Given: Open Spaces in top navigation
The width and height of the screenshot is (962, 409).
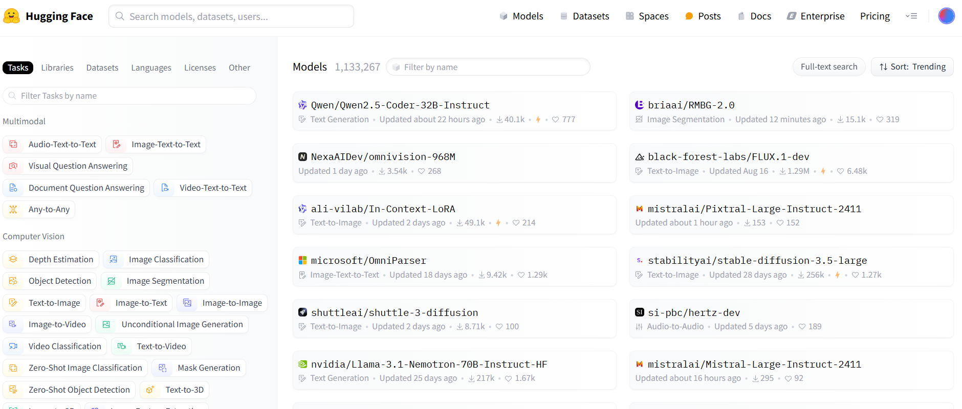Looking at the screenshot, I should coord(647,16).
